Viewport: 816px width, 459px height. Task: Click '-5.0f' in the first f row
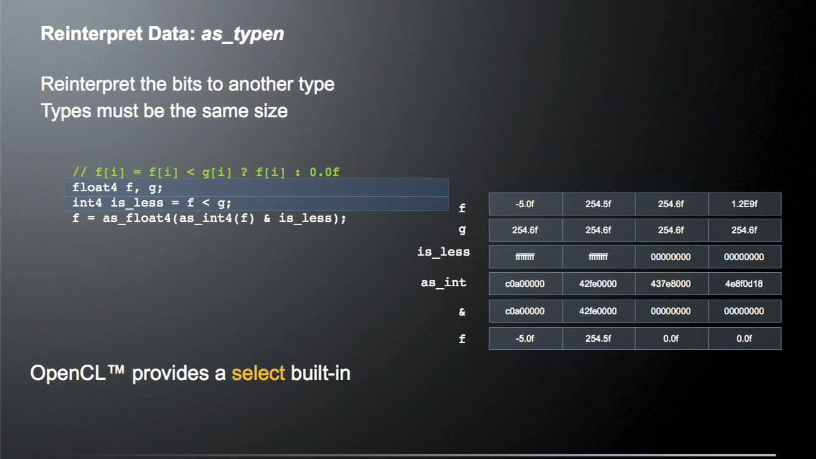525,204
